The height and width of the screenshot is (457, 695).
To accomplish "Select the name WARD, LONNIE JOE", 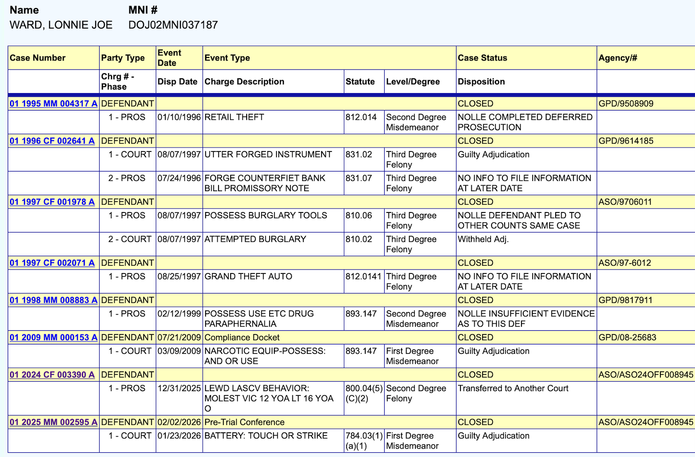I will click(x=61, y=25).
